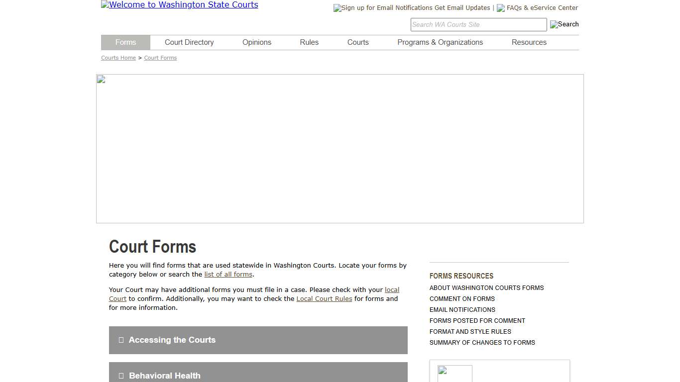Open the Local Court Rules link
This screenshot has width=680, height=382.
click(x=324, y=298)
